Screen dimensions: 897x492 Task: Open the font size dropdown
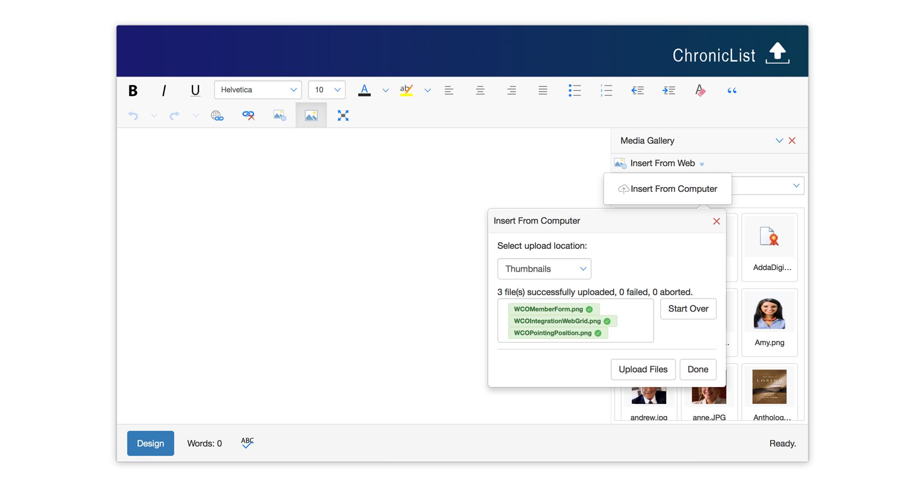(x=327, y=90)
